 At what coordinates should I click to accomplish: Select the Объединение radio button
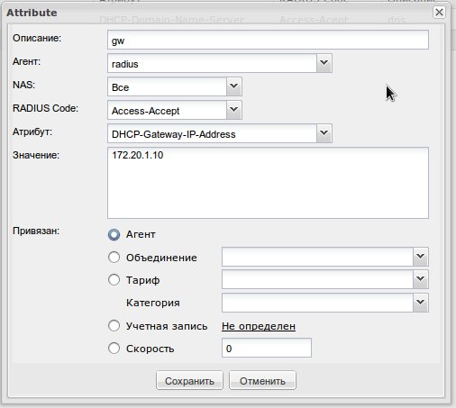click(114, 258)
